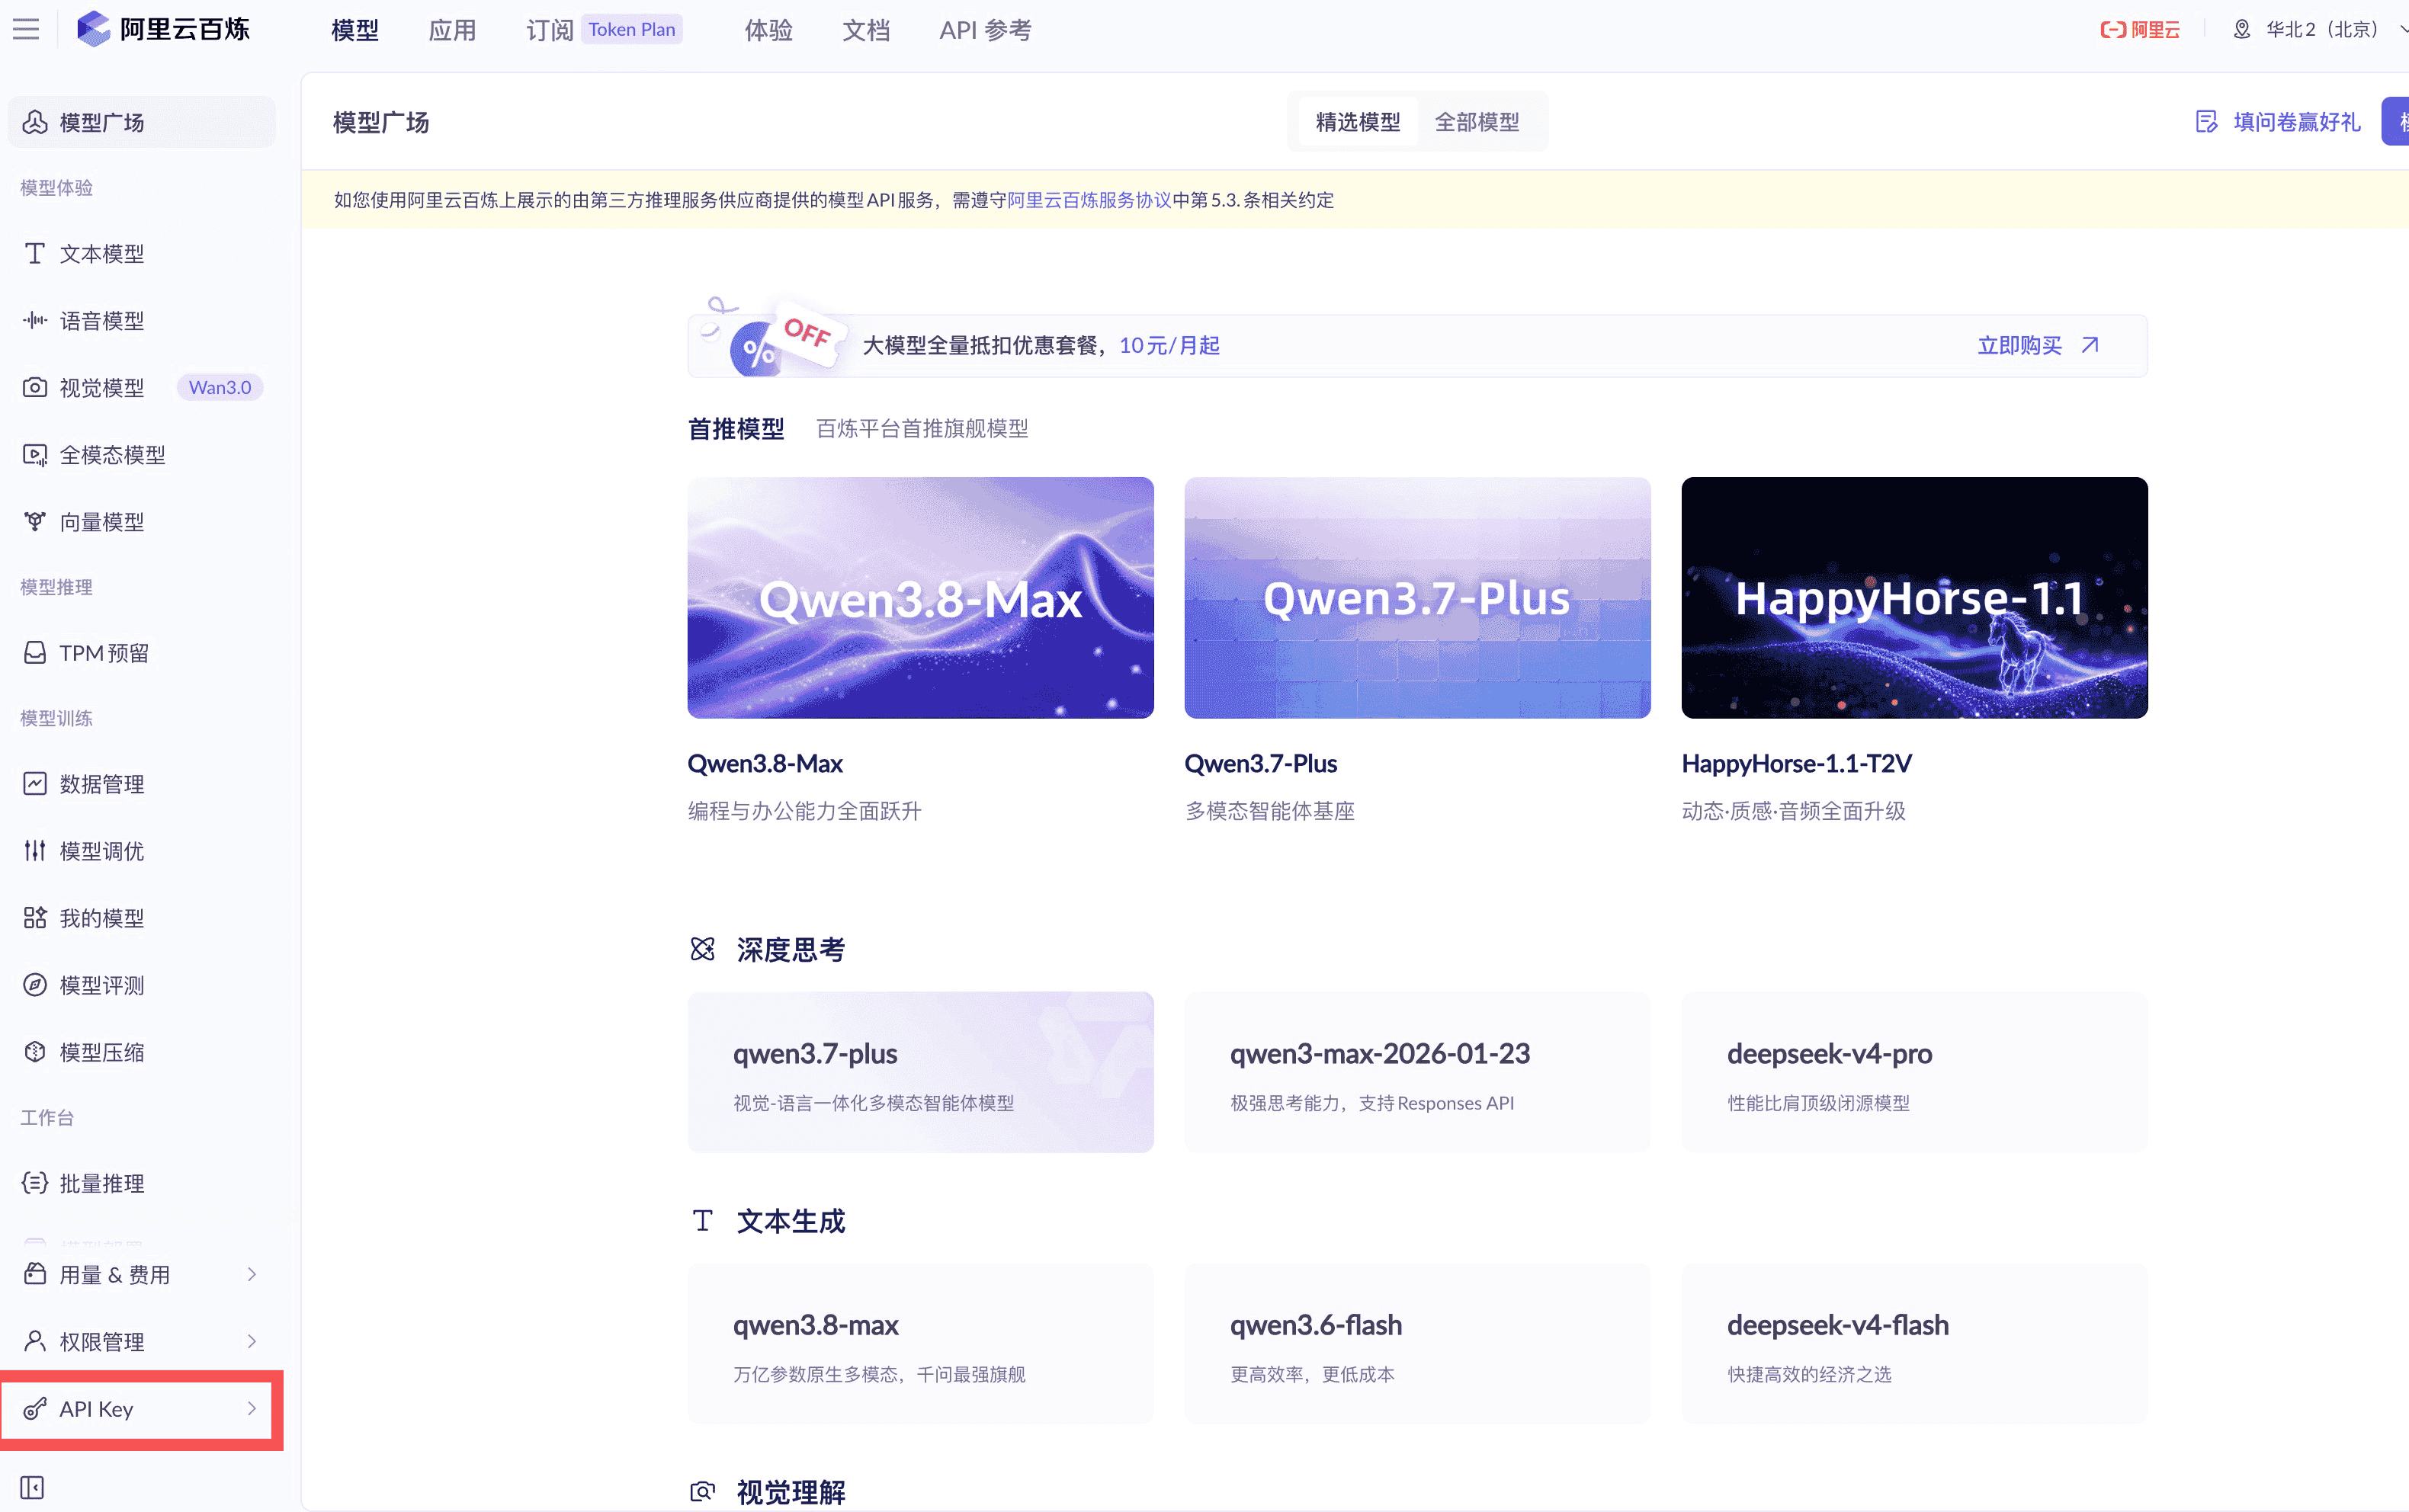This screenshot has width=2409, height=1512.
Task: Click the region location pin icon
Action: (2242, 30)
